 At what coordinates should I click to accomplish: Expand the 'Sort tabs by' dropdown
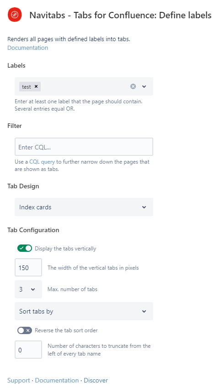84,311
